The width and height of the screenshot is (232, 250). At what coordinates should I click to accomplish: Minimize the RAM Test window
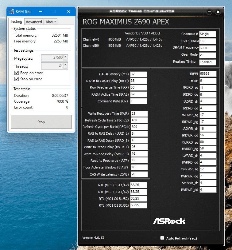pyautogui.click(x=41, y=11)
